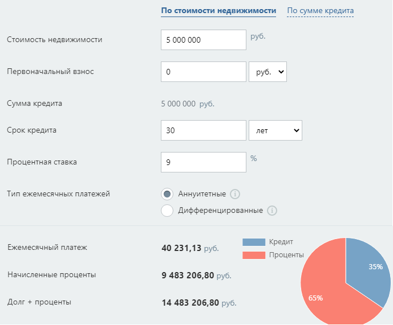This screenshot has height=325, width=393.
Task: Open the лет loan term unit dropdown
Action: coord(275,130)
